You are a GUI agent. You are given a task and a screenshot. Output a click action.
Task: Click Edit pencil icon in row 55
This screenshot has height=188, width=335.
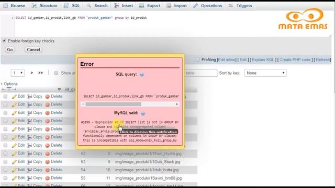pyautogui.click(x=14, y=178)
